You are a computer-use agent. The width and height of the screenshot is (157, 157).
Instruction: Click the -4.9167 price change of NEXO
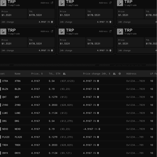tap(88, 129)
